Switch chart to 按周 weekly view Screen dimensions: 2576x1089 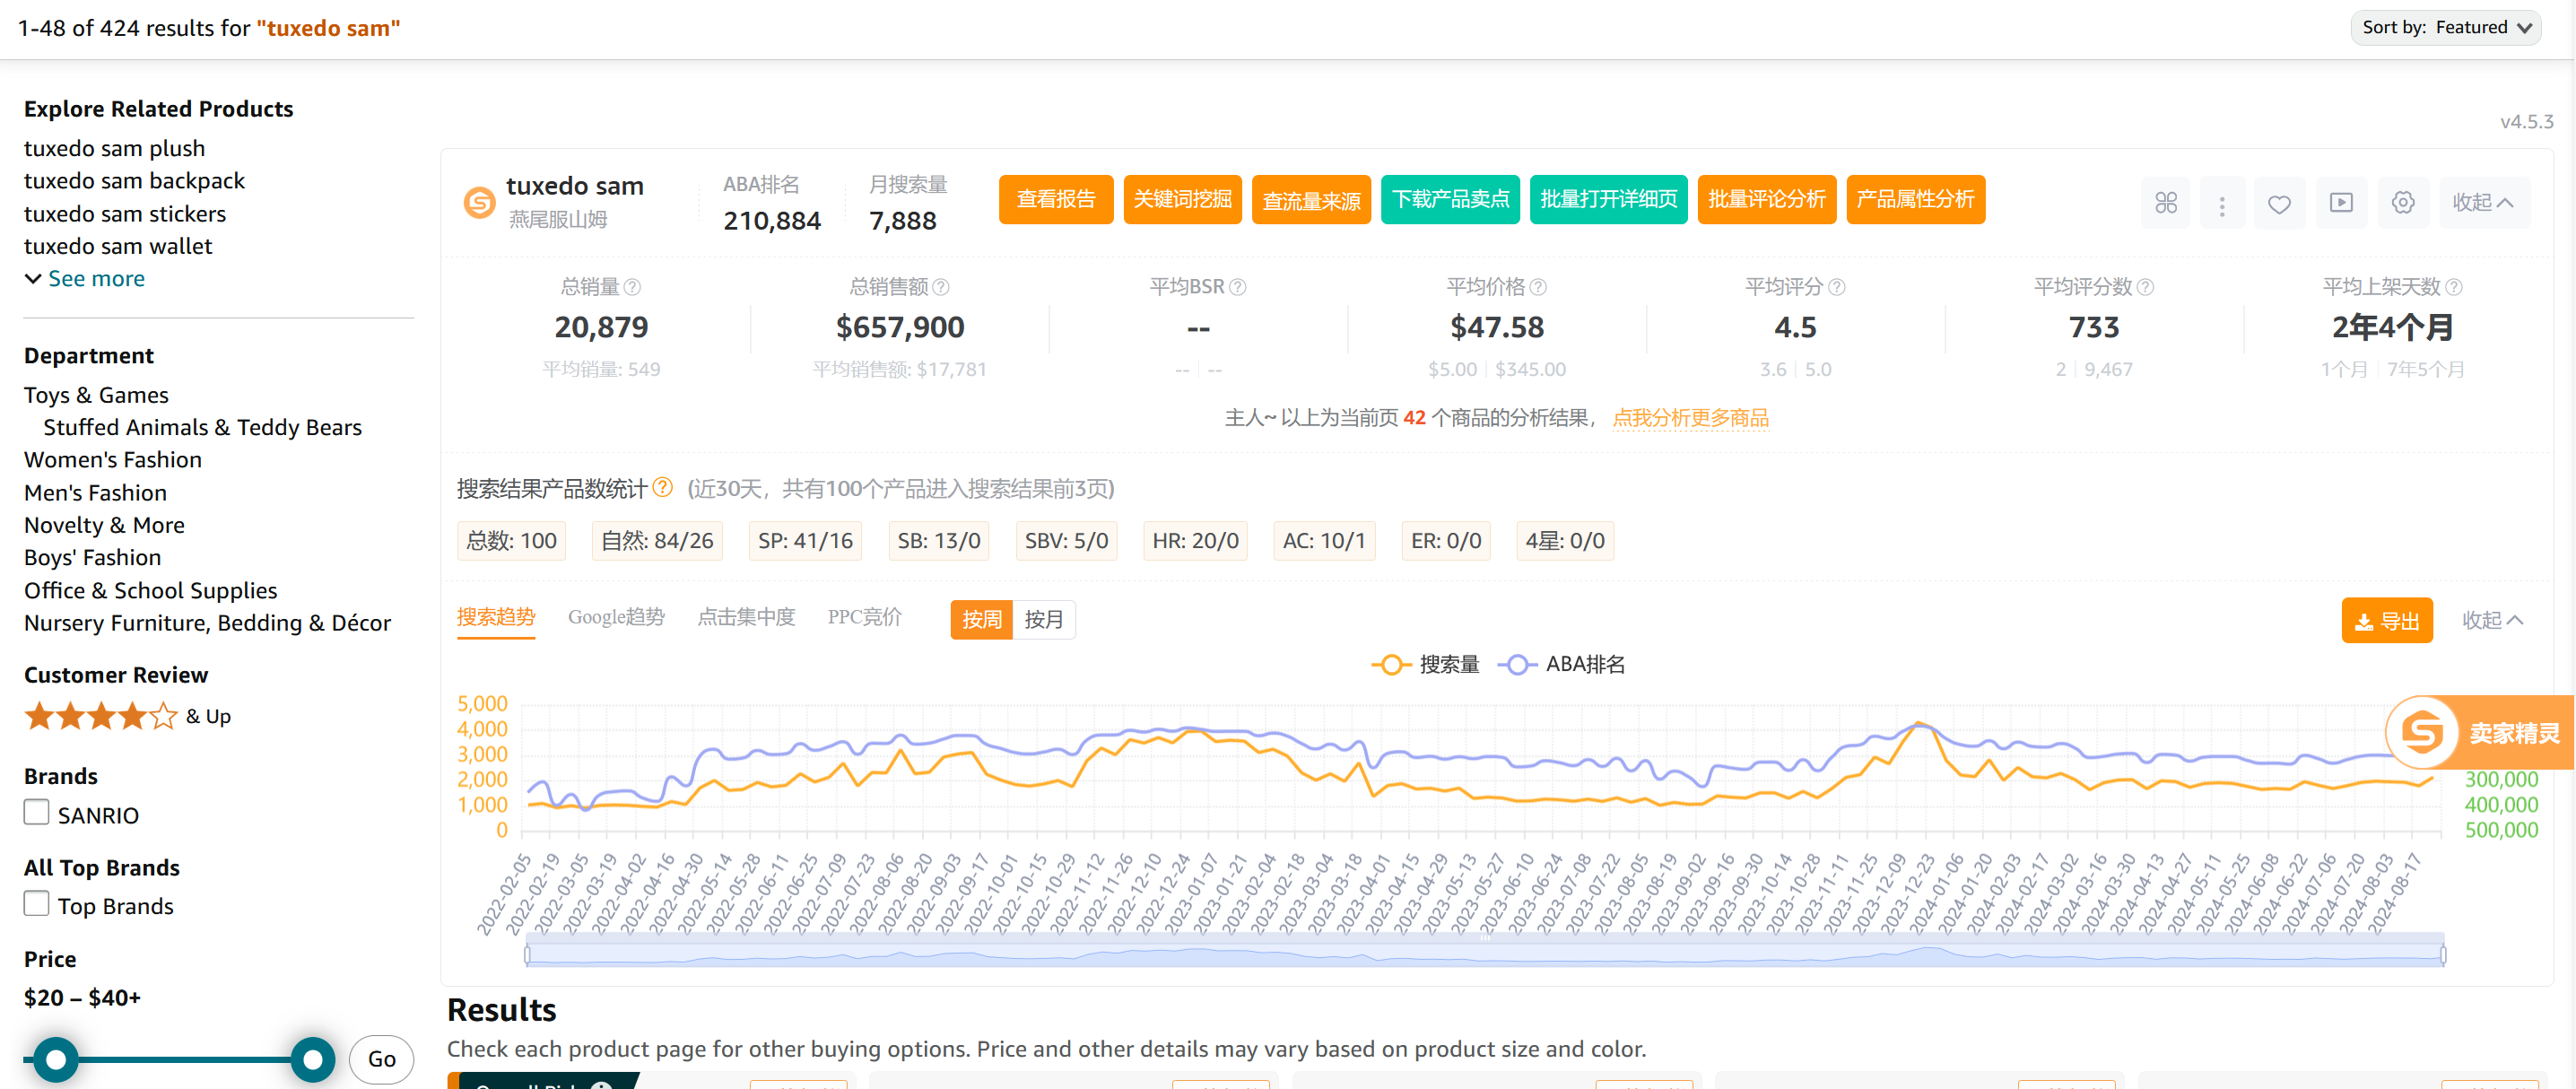click(x=981, y=619)
